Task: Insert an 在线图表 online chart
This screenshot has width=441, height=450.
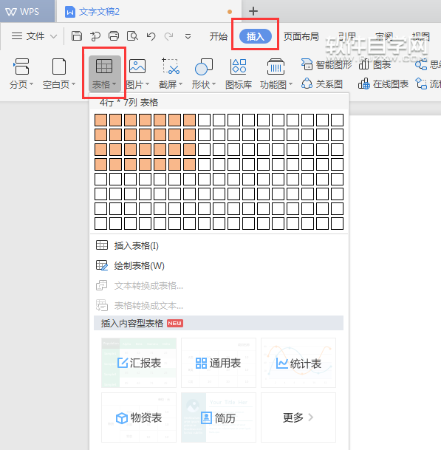Action: (x=383, y=83)
